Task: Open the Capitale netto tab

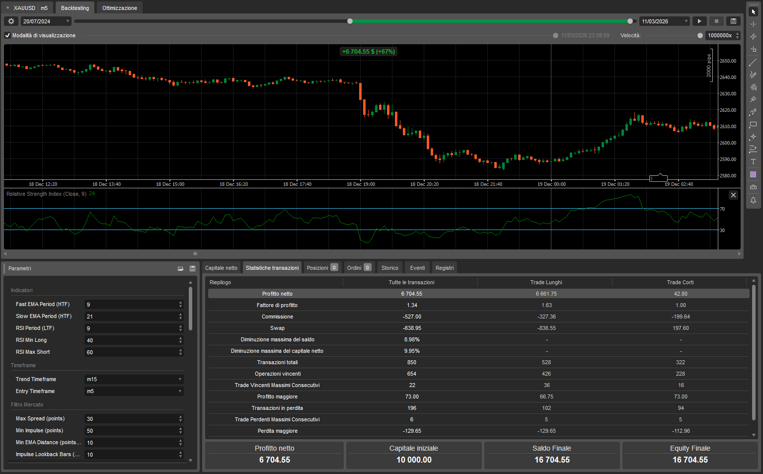Action: click(222, 268)
